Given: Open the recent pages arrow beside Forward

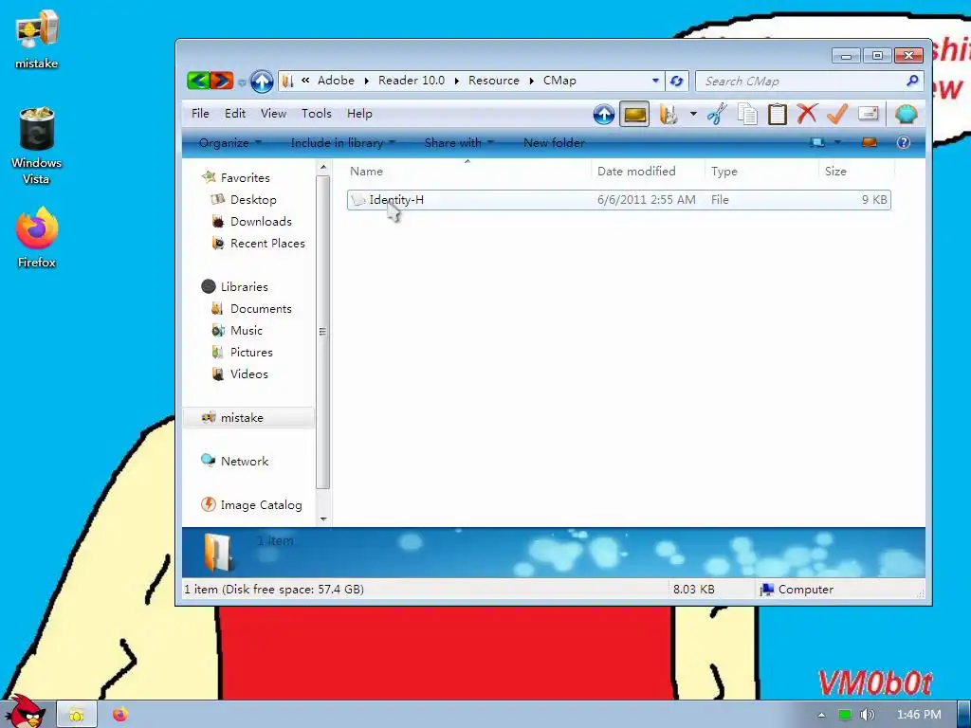Looking at the screenshot, I should pos(242,82).
